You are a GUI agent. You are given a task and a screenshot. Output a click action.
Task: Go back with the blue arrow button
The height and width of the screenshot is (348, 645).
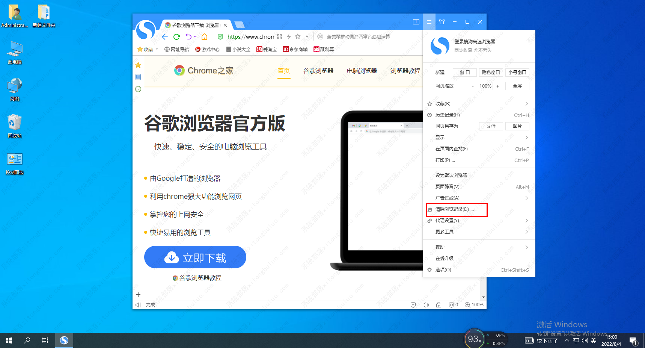coord(165,36)
